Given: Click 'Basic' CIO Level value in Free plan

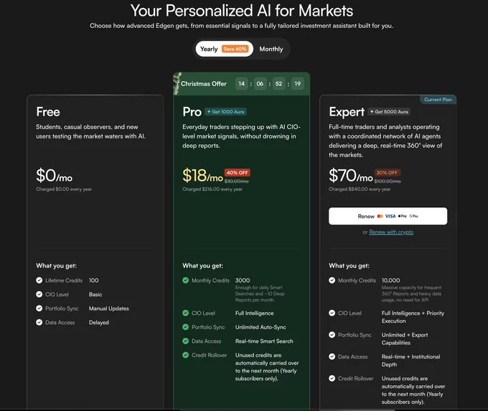Looking at the screenshot, I should [95, 294].
